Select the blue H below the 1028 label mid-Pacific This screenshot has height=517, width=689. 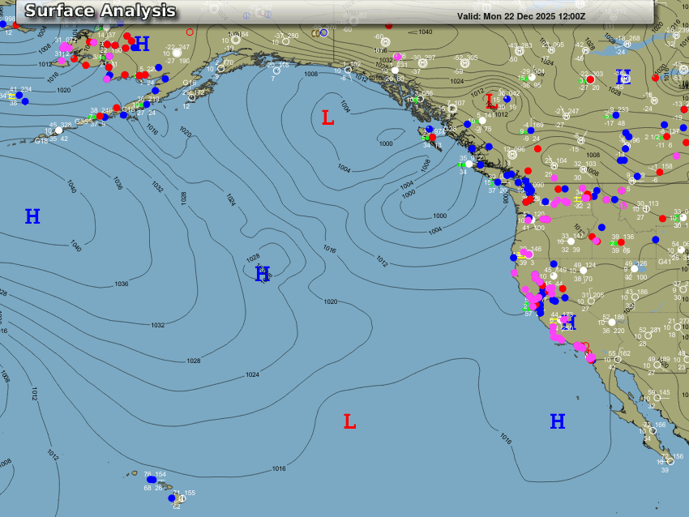coord(262,274)
